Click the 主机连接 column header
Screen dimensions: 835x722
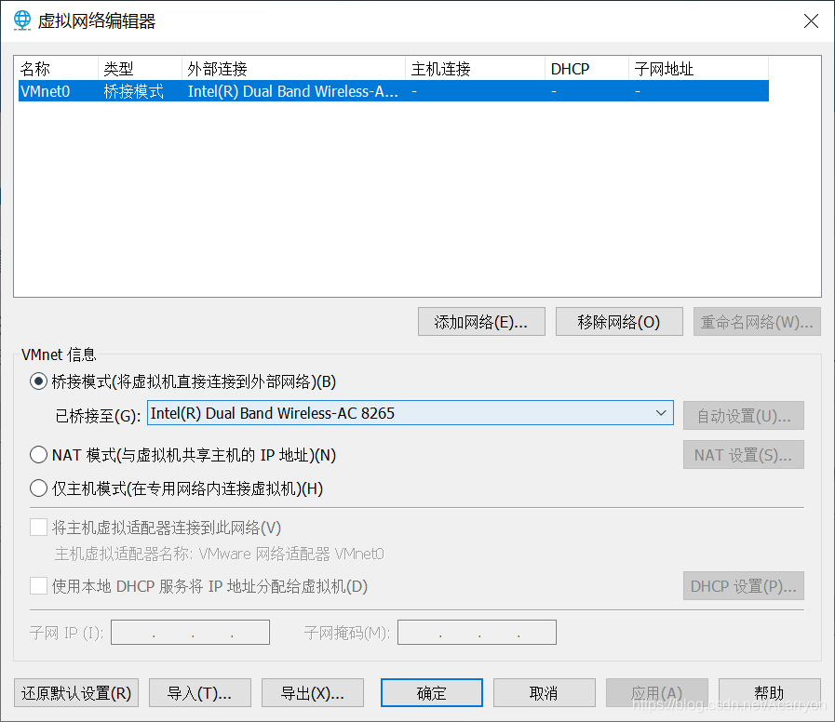(475, 69)
